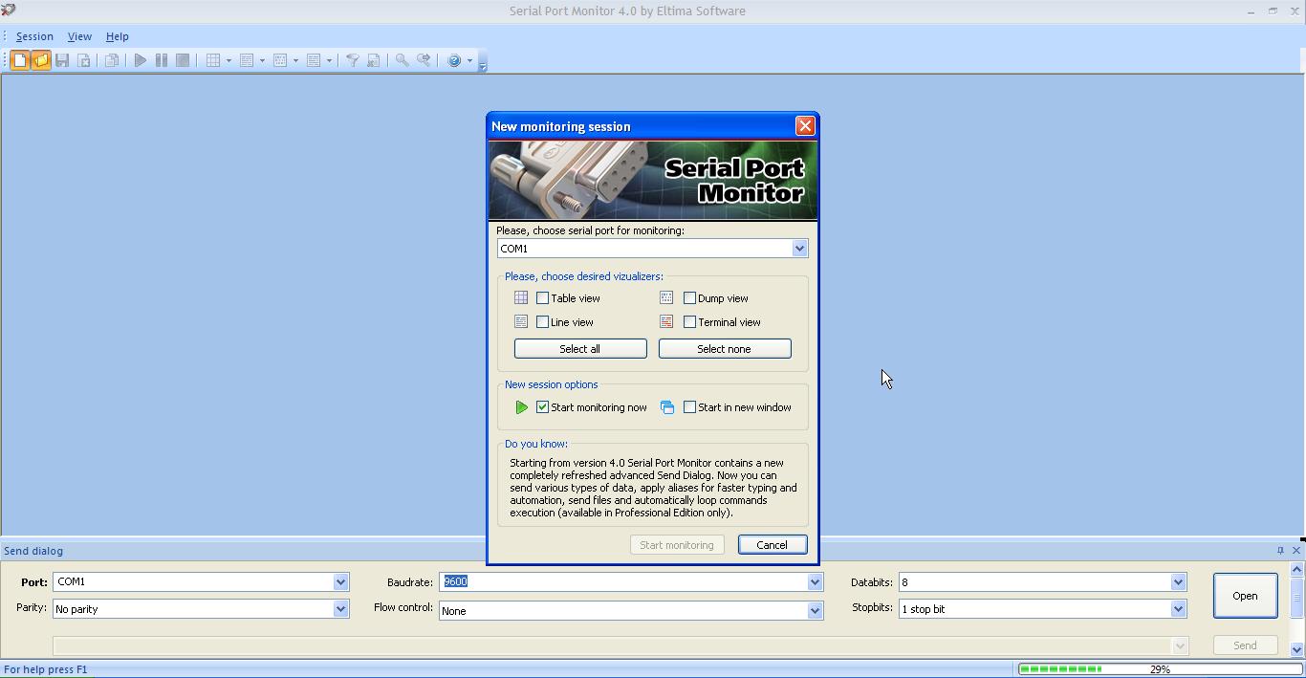1306x678 pixels.
Task: Open the serial port COM1 dropdown in the dialog
Action: pos(799,249)
